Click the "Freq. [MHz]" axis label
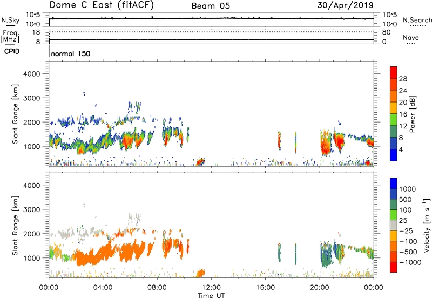Screen dimensions: 432x299 [x=10, y=36]
